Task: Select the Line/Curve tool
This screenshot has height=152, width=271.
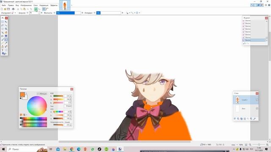Action: point(6,50)
